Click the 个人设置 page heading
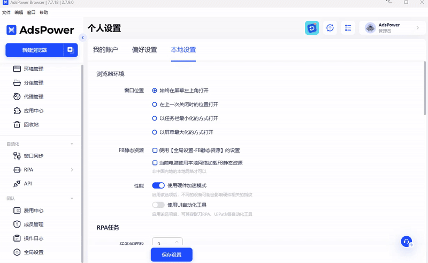428x263 pixels. click(104, 28)
